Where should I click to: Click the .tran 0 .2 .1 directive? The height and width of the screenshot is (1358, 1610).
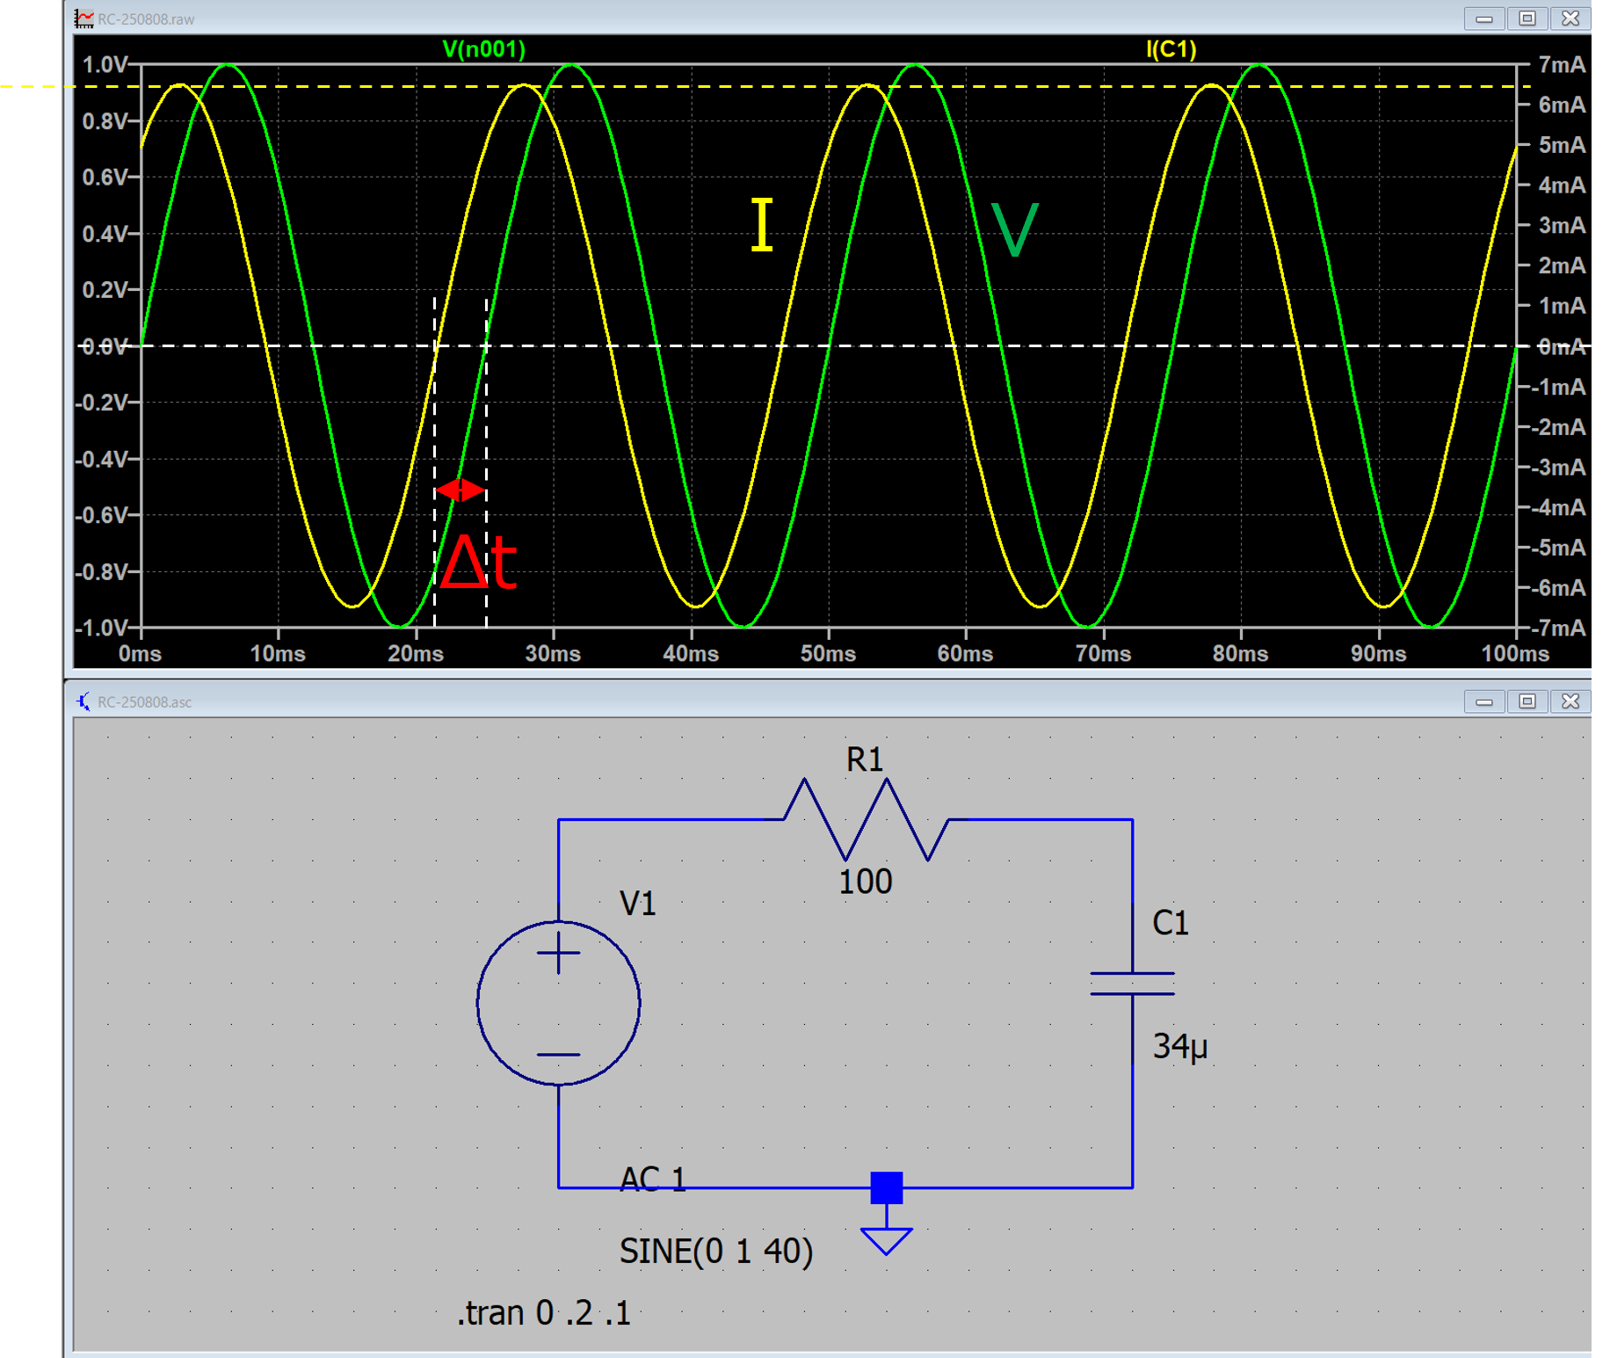(543, 1312)
